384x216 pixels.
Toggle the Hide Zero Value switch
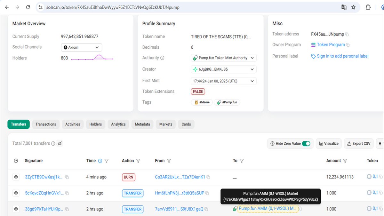tap(306, 144)
